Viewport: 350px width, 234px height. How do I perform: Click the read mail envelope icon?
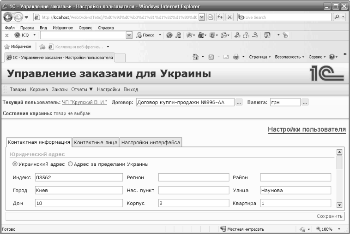(x=226, y=57)
